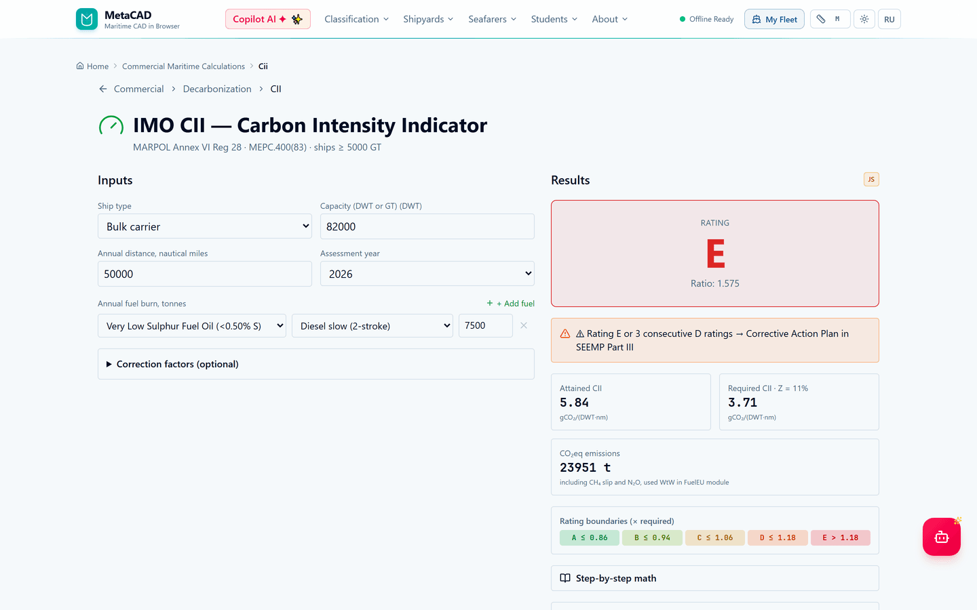Click the Offline Ready status indicator
This screenshot has width=977, height=610.
706,19
